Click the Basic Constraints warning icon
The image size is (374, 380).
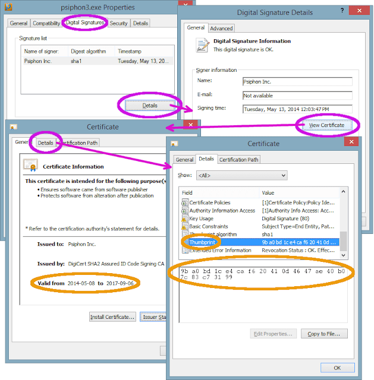(x=185, y=226)
